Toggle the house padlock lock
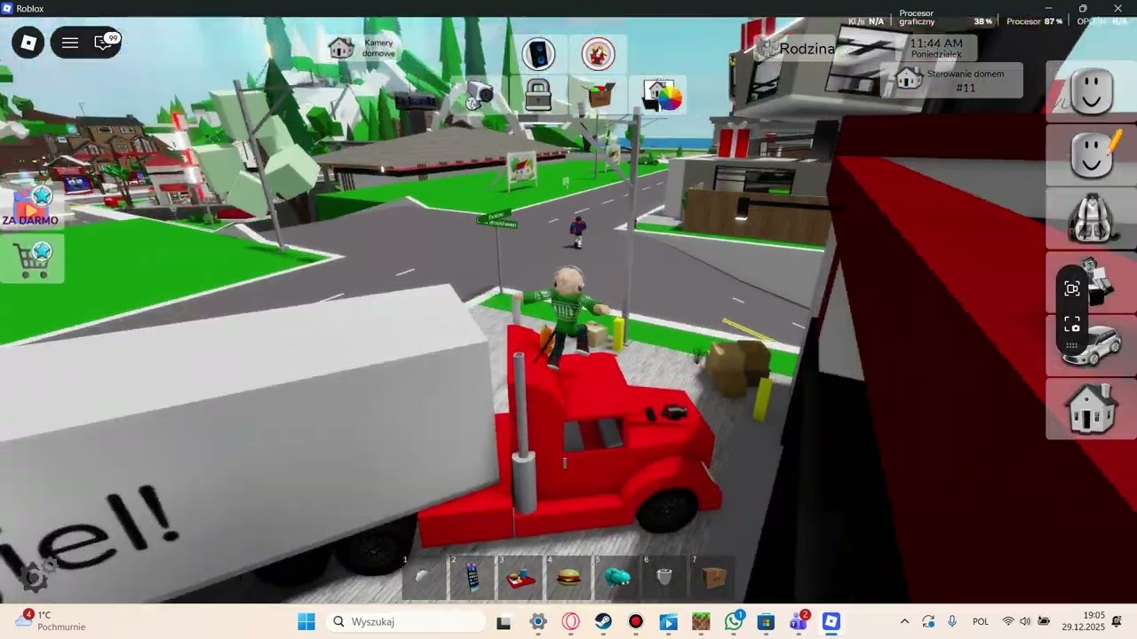The width and height of the screenshot is (1137, 639). (x=538, y=94)
